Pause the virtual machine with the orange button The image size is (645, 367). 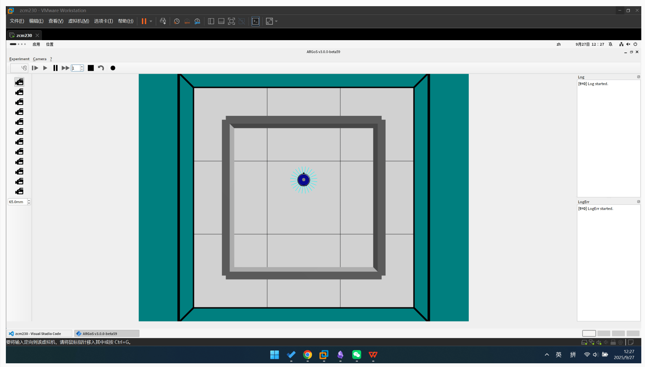point(144,21)
